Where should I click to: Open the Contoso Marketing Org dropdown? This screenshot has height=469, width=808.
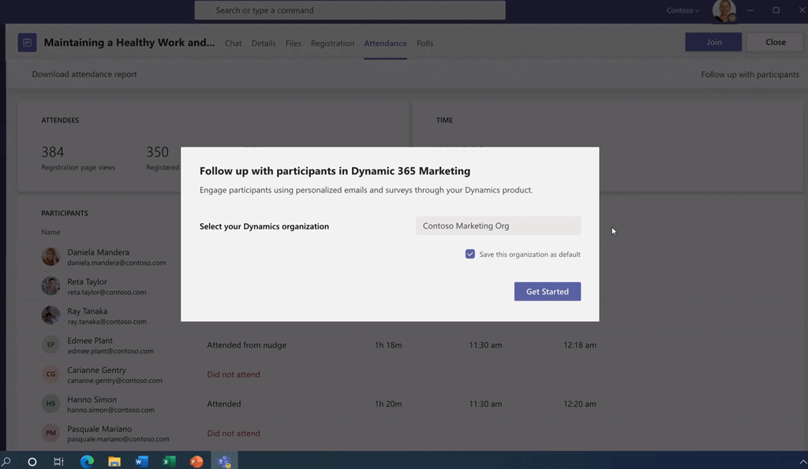tap(498, 226)
